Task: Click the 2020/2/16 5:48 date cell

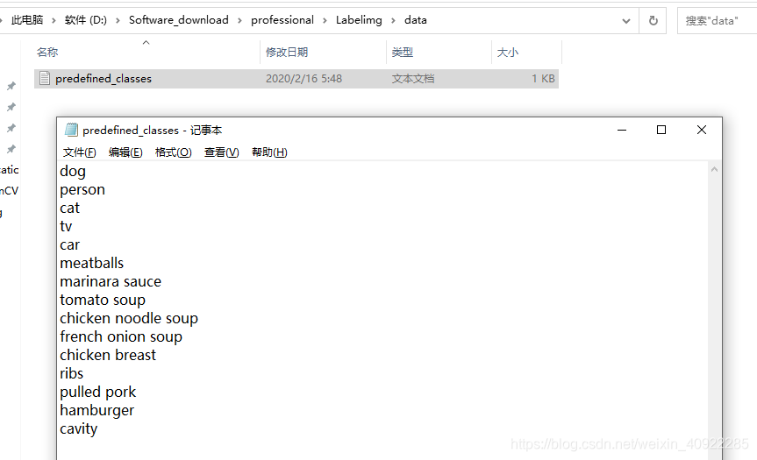Action: pyautogui.click(x=304, y=79)
